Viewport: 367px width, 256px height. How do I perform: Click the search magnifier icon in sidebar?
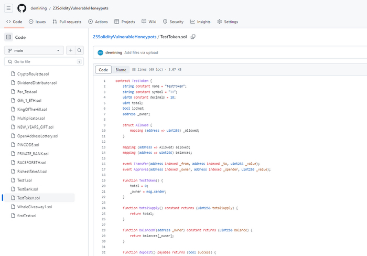pyautogui.click(x=80, y=50)
